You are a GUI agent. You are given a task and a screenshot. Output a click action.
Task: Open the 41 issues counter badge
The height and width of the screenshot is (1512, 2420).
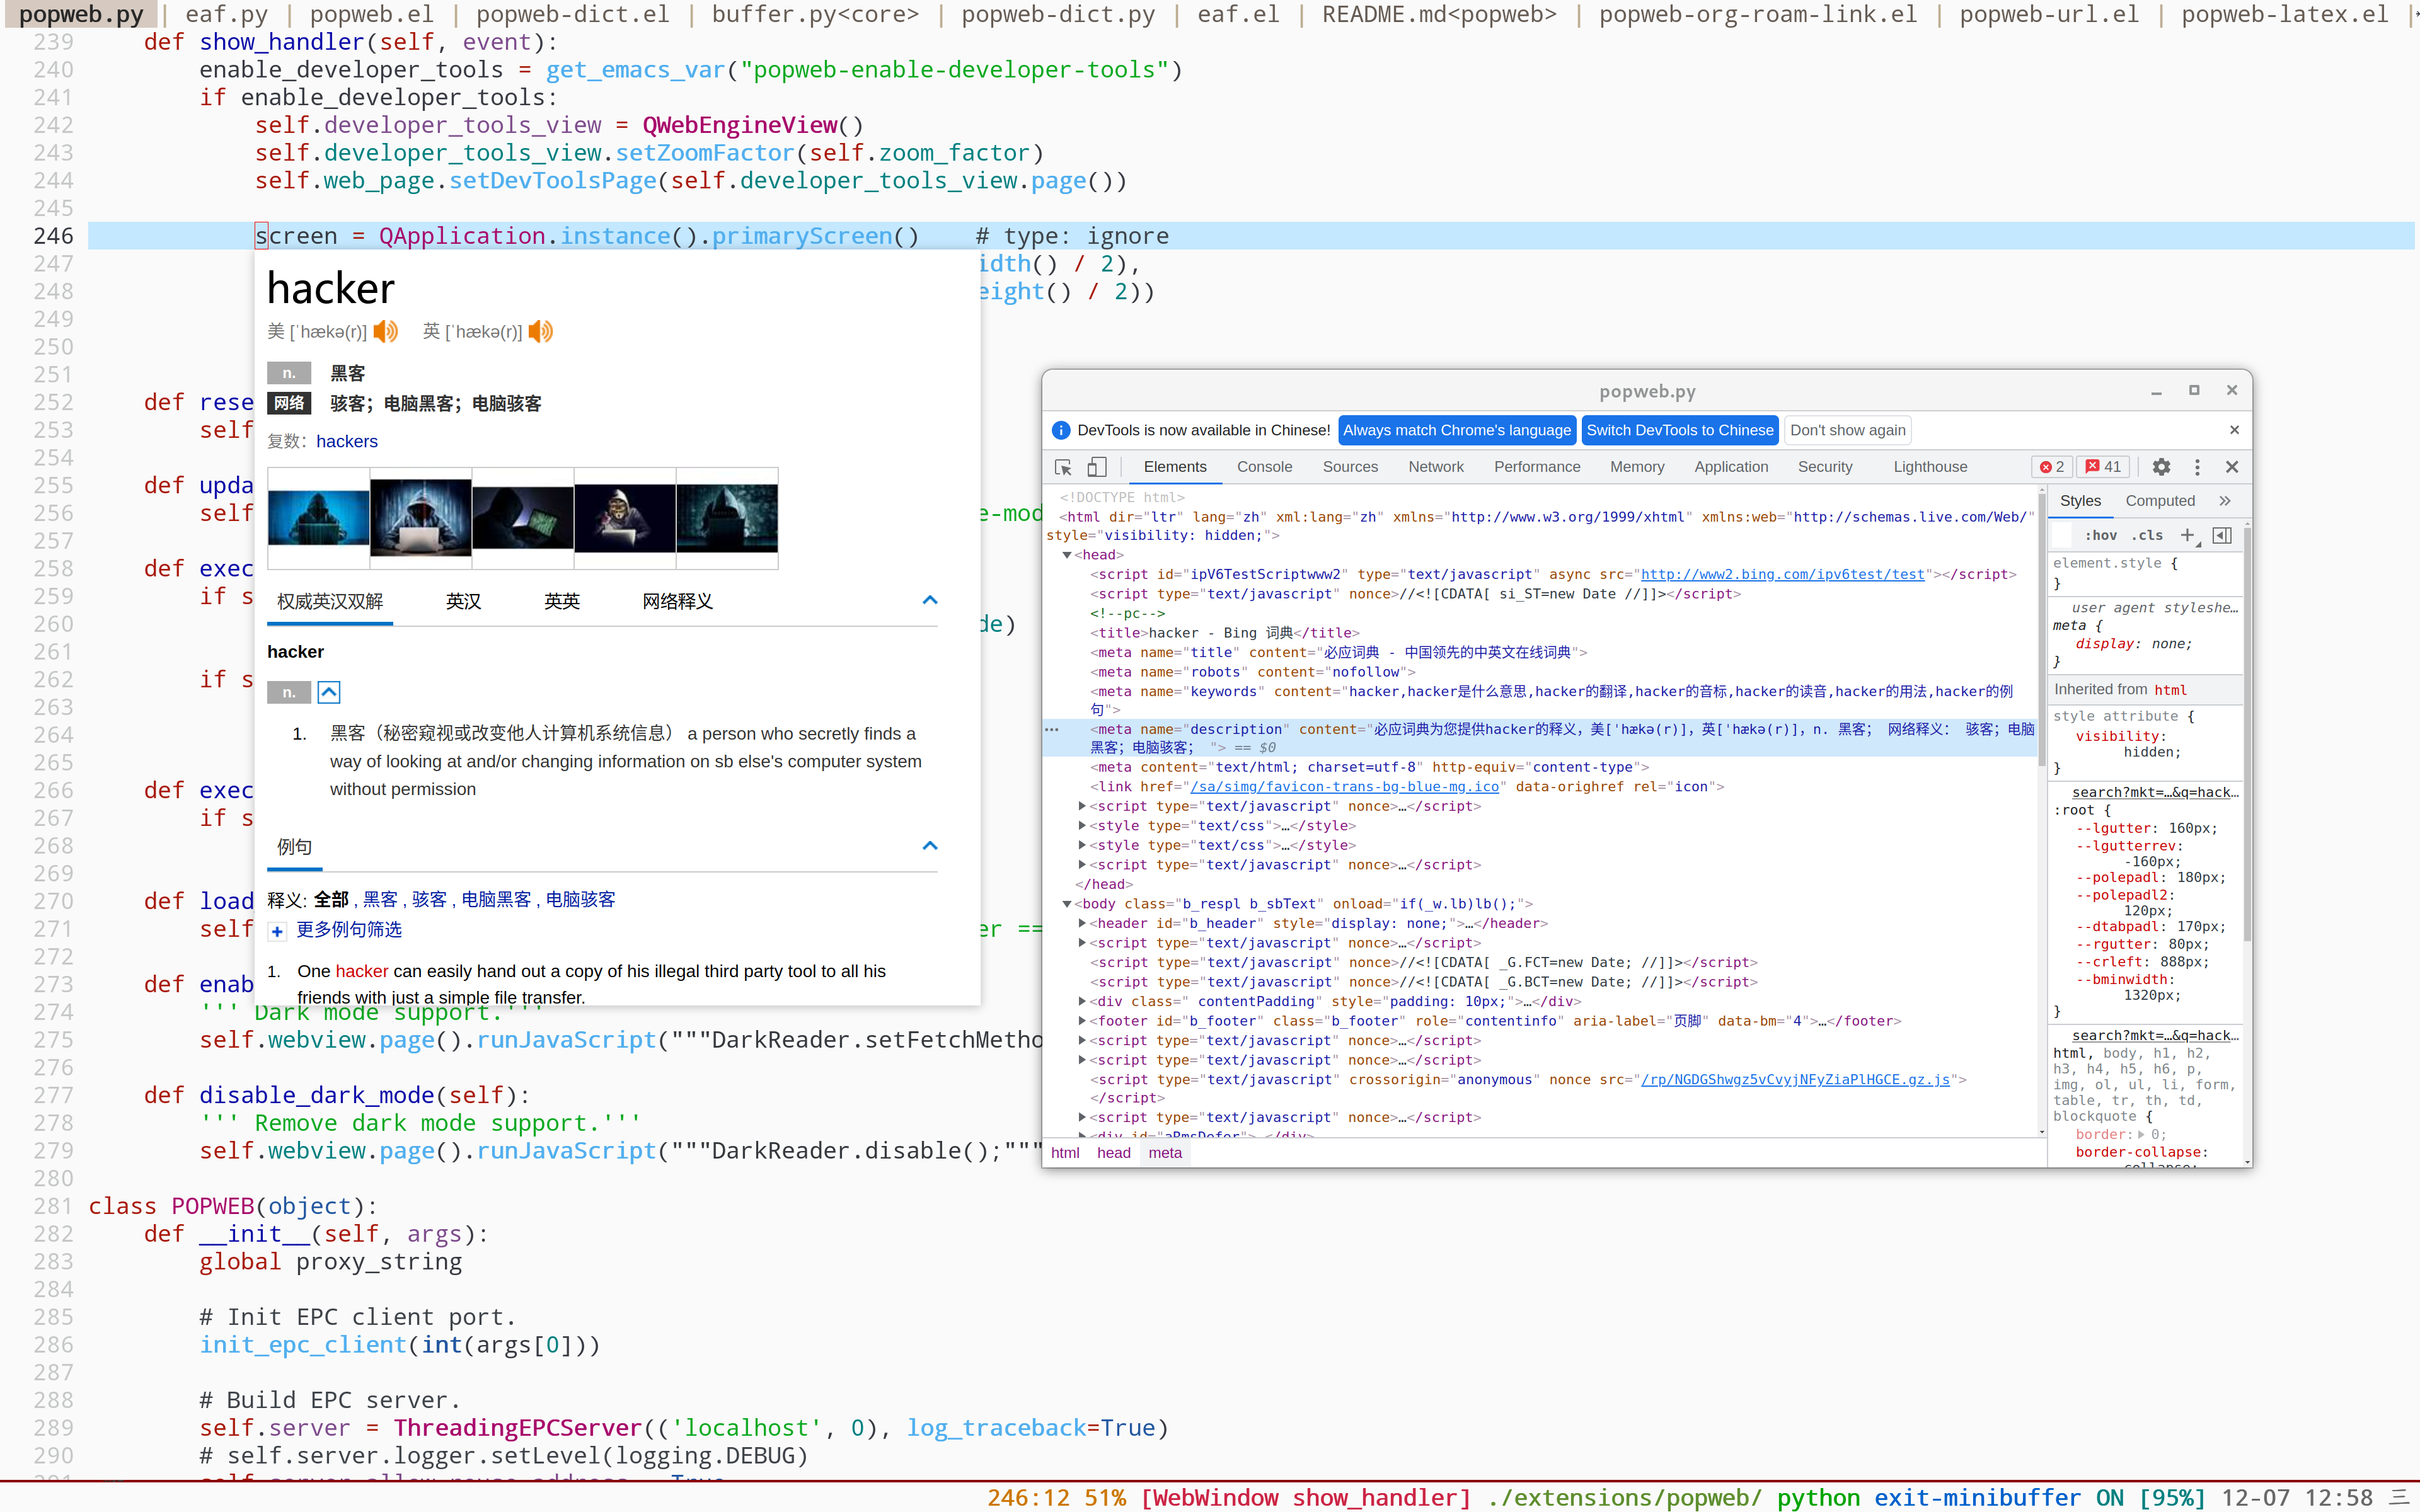coord(2103,467)
